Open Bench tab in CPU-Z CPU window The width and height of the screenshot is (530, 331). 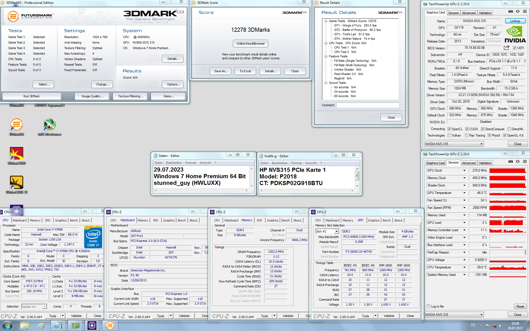[74, 220]
